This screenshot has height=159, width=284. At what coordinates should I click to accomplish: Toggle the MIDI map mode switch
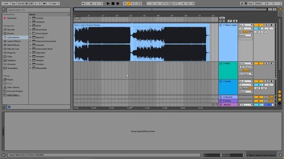click(258, 4)
